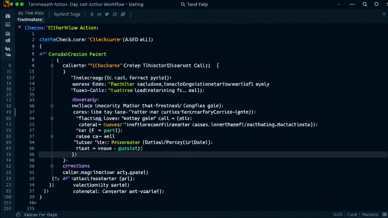The image size is (388, 218).
Task: Click the orange 'Cileckcurce' string
Action: 104,39
